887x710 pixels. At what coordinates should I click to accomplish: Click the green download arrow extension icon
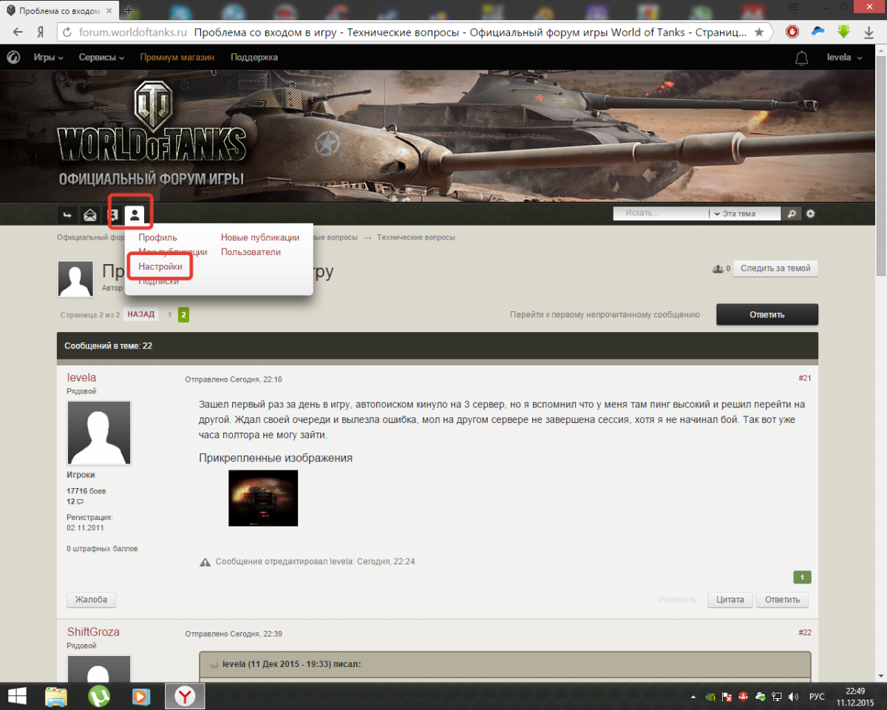click(x=843, y=32)
